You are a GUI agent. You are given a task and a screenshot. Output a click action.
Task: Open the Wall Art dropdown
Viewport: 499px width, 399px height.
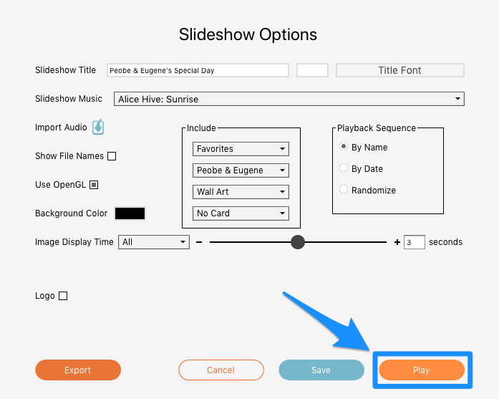241,192
